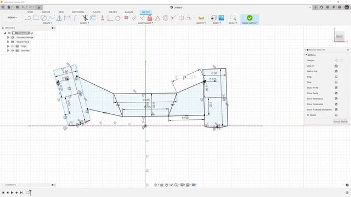Expand the Named Views node
The height and width of the screenshot is (197, 351).
tap(8, 42)
